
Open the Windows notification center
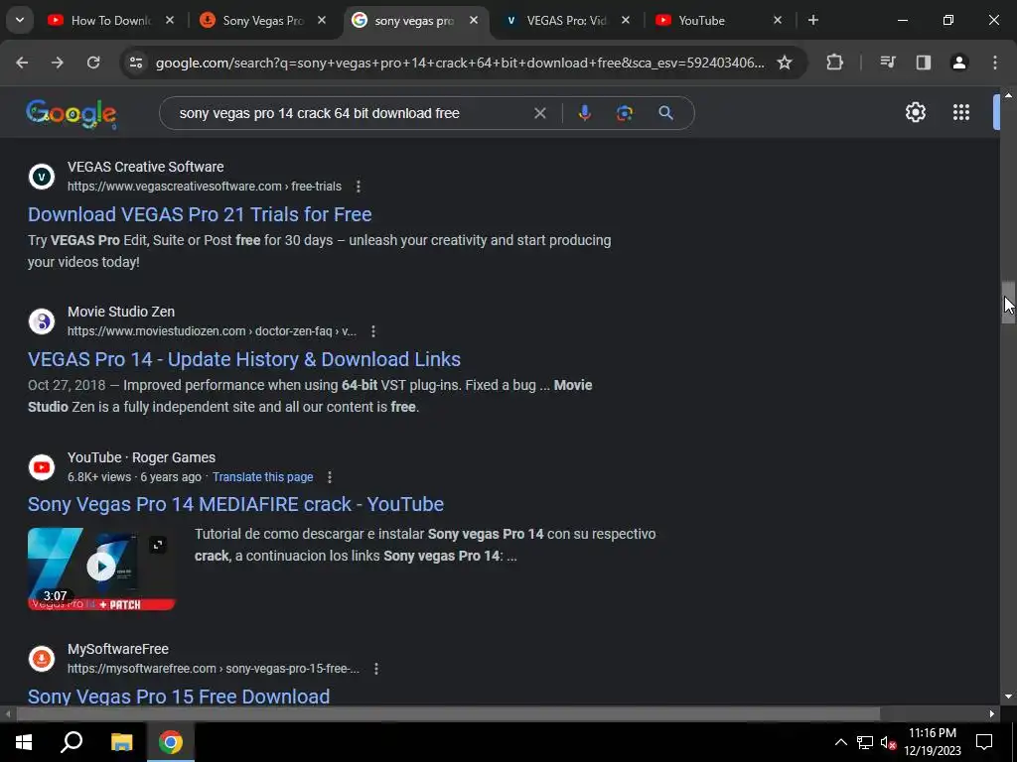pyautogui.click(x=984, y=742)
